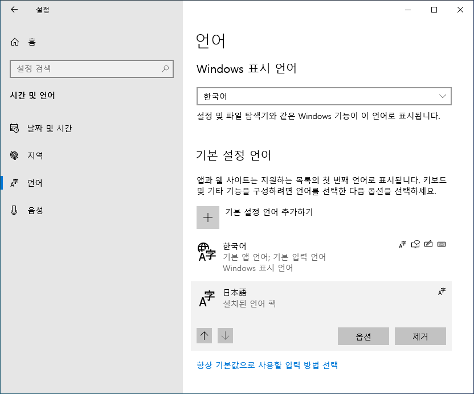Click the move down arrow button
Viewport: 474px width, 394px height.
click(x=225, y=335)
